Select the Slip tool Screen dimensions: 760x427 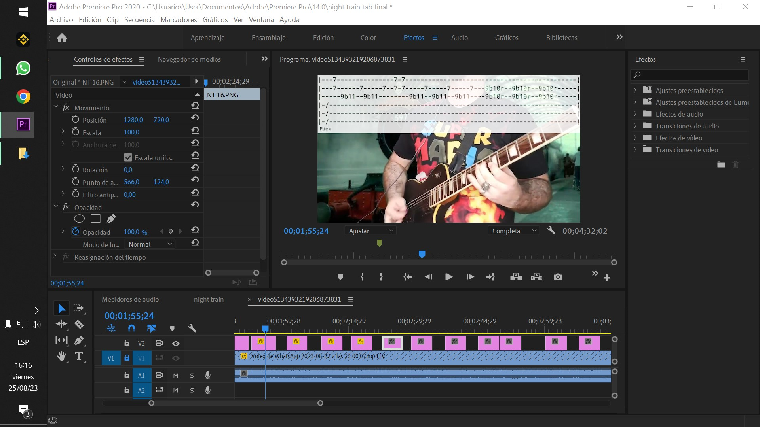coord(61,340)
